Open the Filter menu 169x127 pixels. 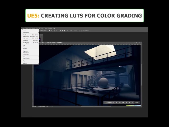[37, 28]
